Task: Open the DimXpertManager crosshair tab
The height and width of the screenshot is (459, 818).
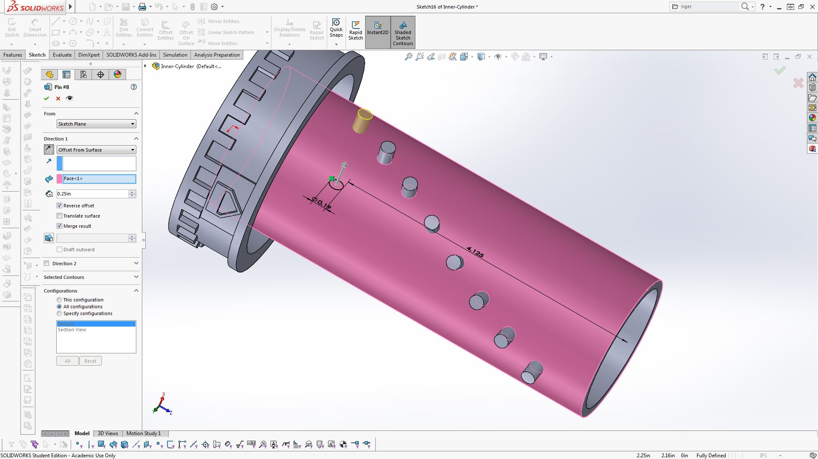Action: (101, 75)
